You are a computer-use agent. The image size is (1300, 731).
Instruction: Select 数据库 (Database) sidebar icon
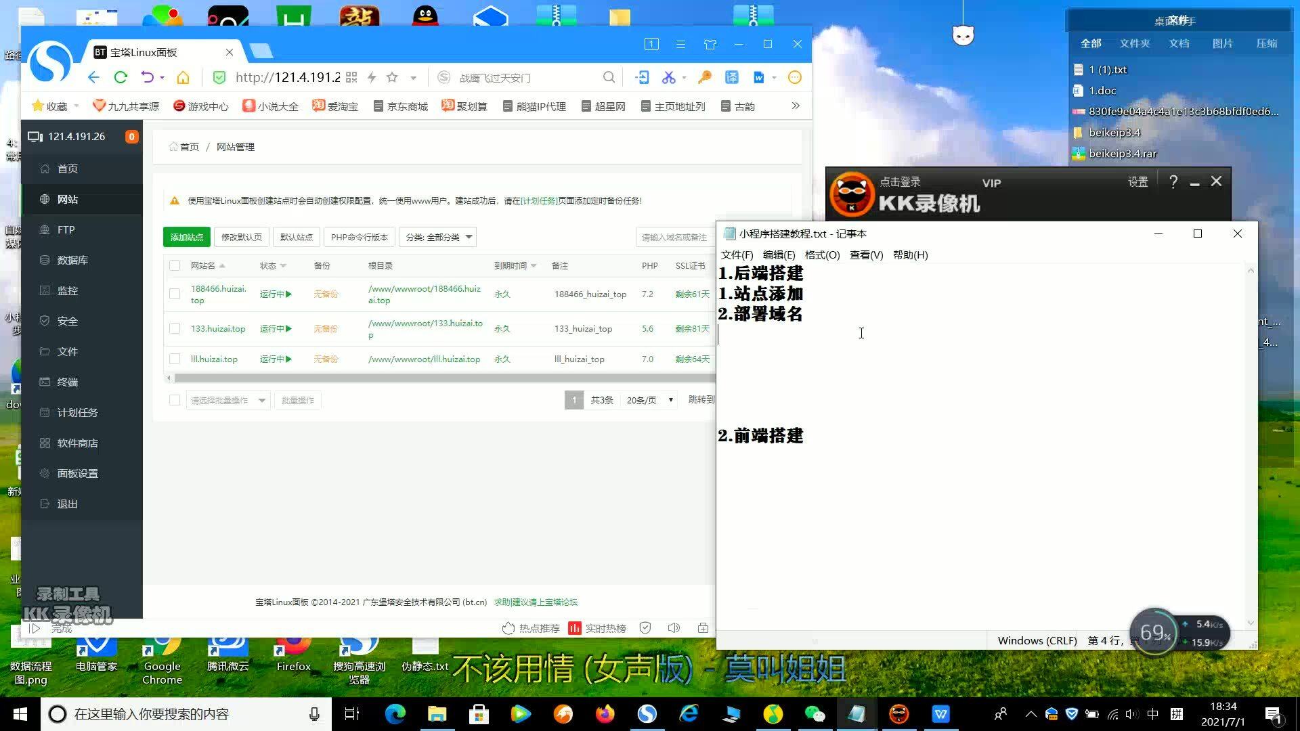coord(73,260)
